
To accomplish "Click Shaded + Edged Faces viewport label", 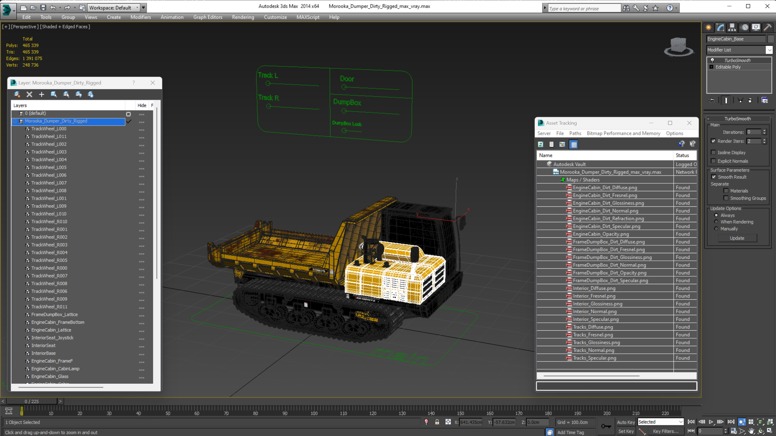I will click(65, 26).
